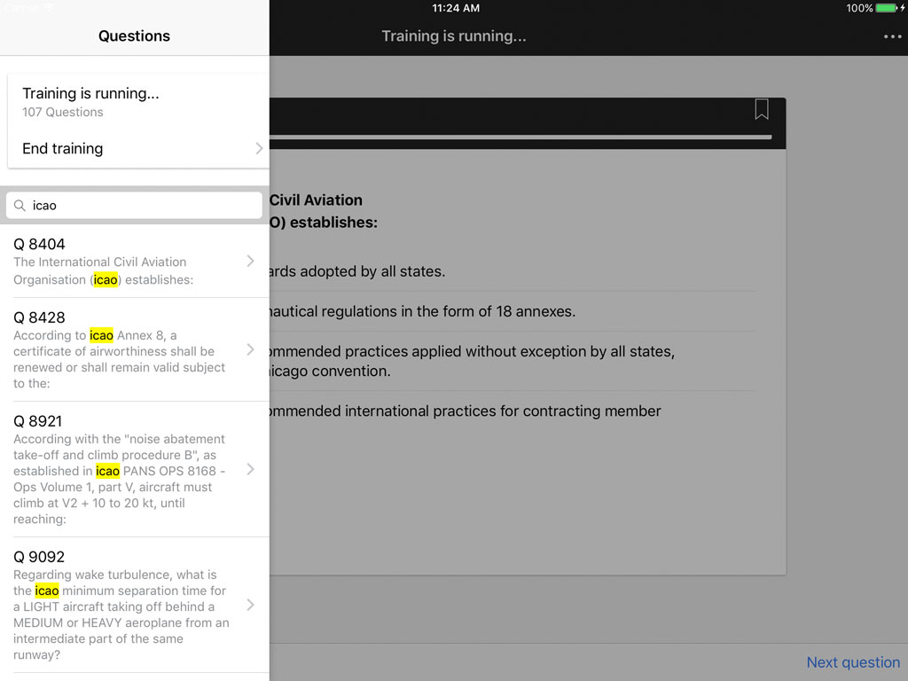This screenshot has width=908, height=681.
Task: Open the Q 8921 noise abatement question
Action: point(133,470)
